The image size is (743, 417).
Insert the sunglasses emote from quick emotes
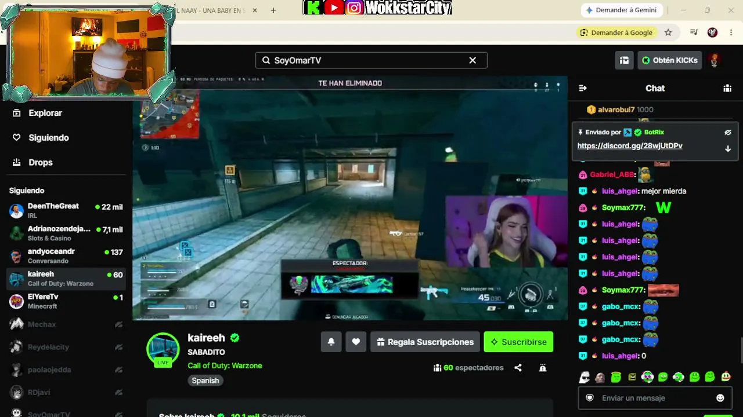click(x=585, y=378)
